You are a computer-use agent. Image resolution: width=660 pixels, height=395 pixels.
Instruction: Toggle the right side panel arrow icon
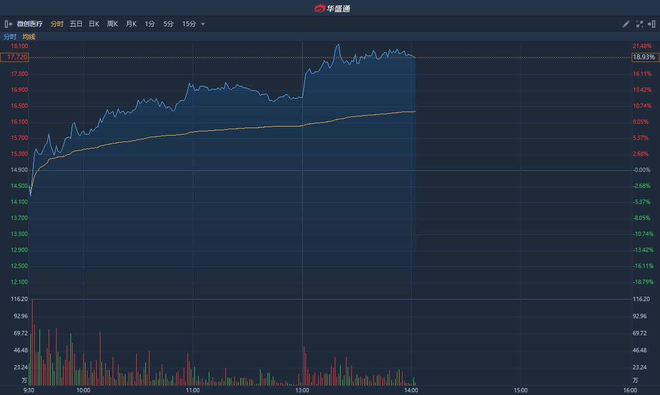pos(651,24)
